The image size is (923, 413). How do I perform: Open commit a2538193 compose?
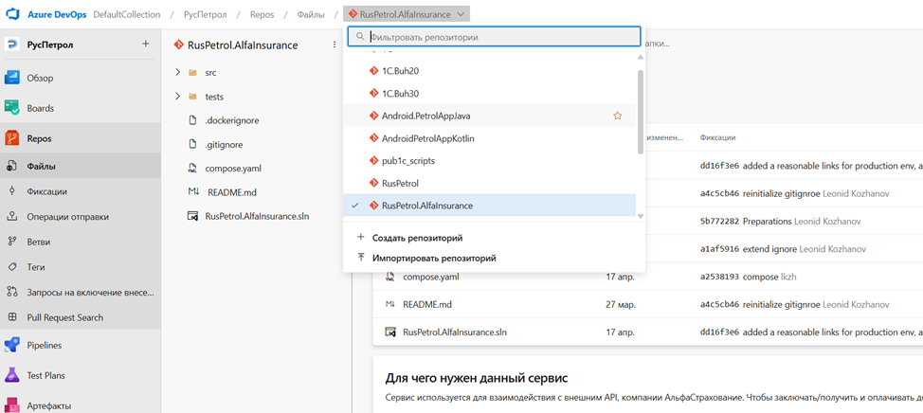[x=719, y=278]
